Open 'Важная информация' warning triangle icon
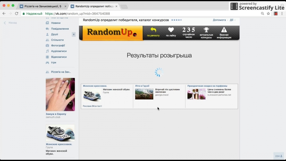 224,30
